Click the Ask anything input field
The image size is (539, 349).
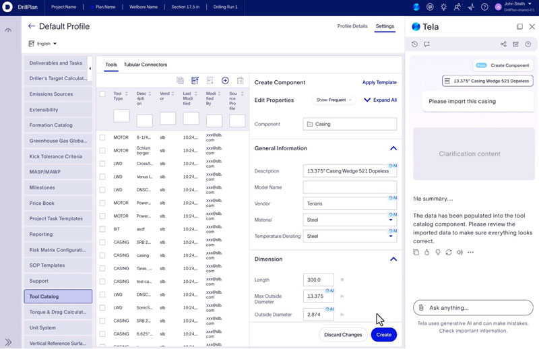[474, 308]
